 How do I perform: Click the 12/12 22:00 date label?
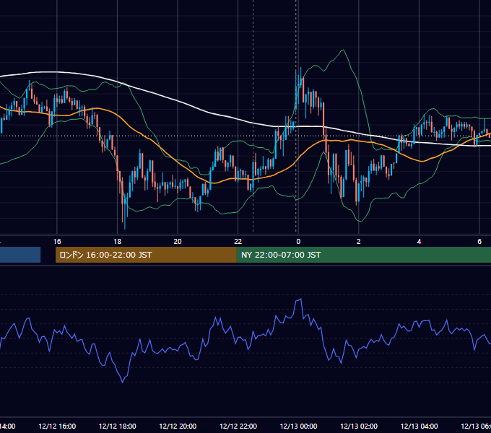pyautogui.click(x=238, y=426)
